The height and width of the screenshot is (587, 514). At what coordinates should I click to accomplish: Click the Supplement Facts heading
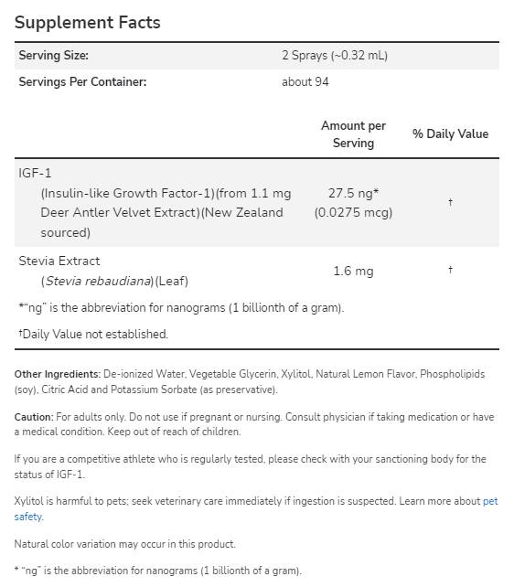(87, 23)
